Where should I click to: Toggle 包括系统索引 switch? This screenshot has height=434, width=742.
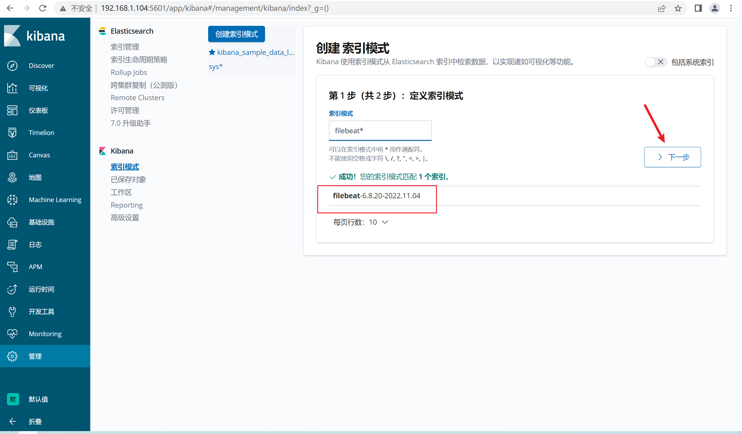[x=656, y=62]
